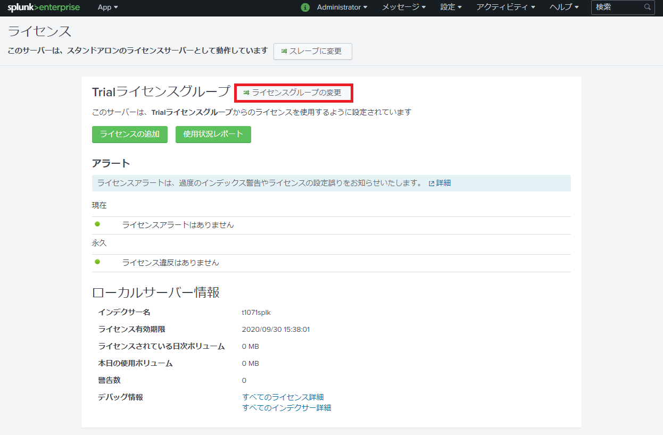Click the info icon next to Administrator
Screen dimensions: 663x435
[305, 7]
